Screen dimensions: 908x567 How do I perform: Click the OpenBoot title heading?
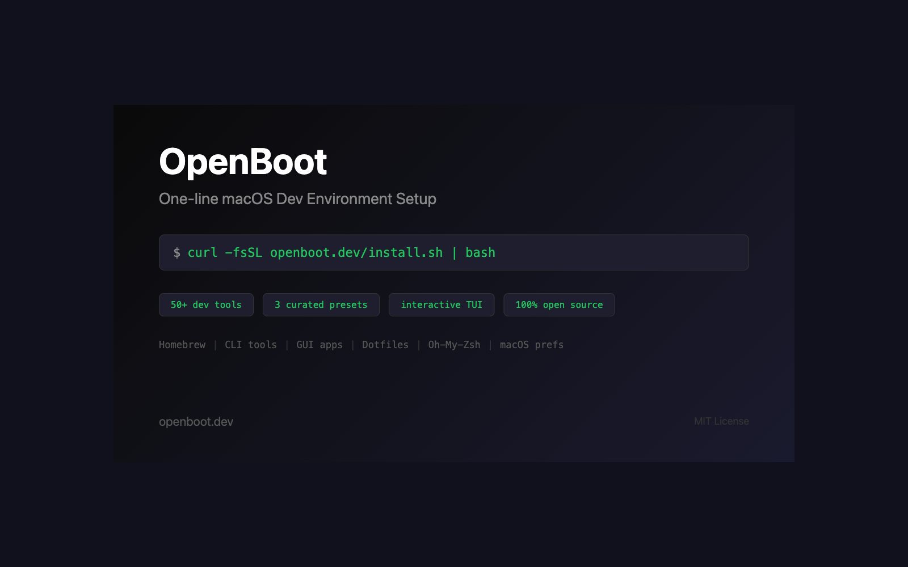pos(242,162)
